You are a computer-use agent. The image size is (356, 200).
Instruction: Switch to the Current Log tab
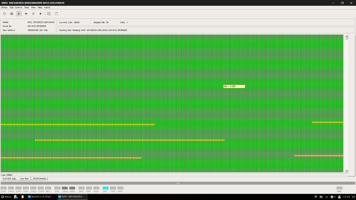point(9,178)
